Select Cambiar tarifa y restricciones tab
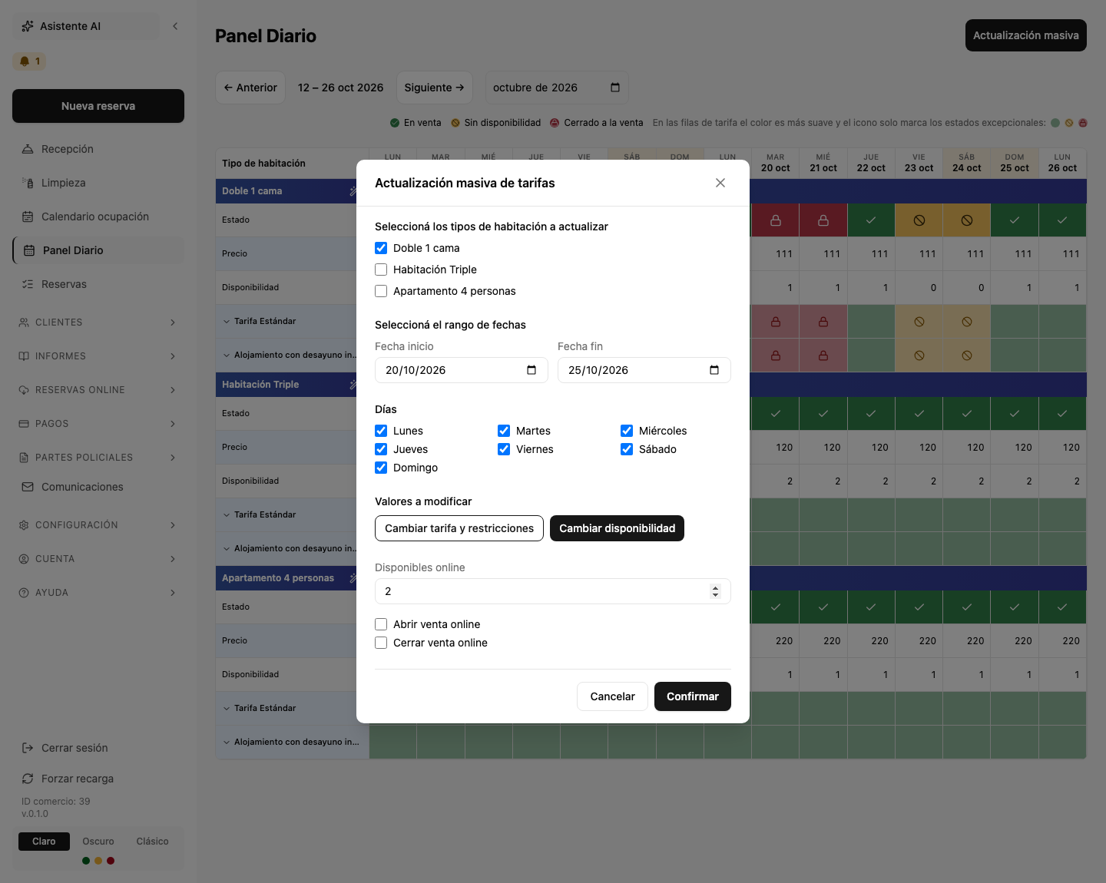The width and height of the screenshot is (1106, 883). (x=459, y=528)
